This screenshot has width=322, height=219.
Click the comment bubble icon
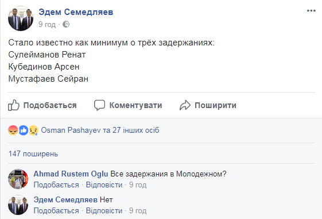[100, 105]
